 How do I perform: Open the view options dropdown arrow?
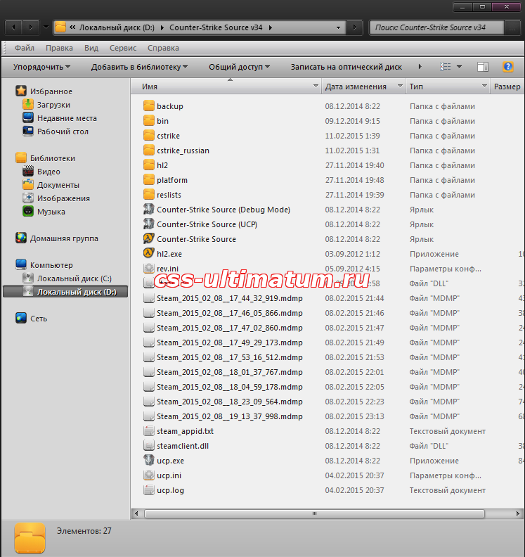(x=459, y=67)
